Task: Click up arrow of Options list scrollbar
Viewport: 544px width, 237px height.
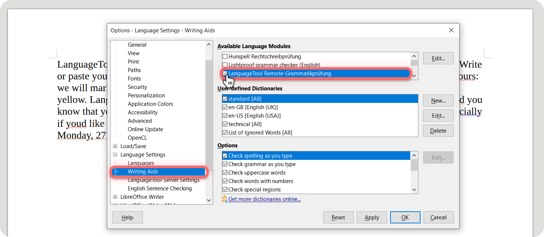Action: click(414, 156)
